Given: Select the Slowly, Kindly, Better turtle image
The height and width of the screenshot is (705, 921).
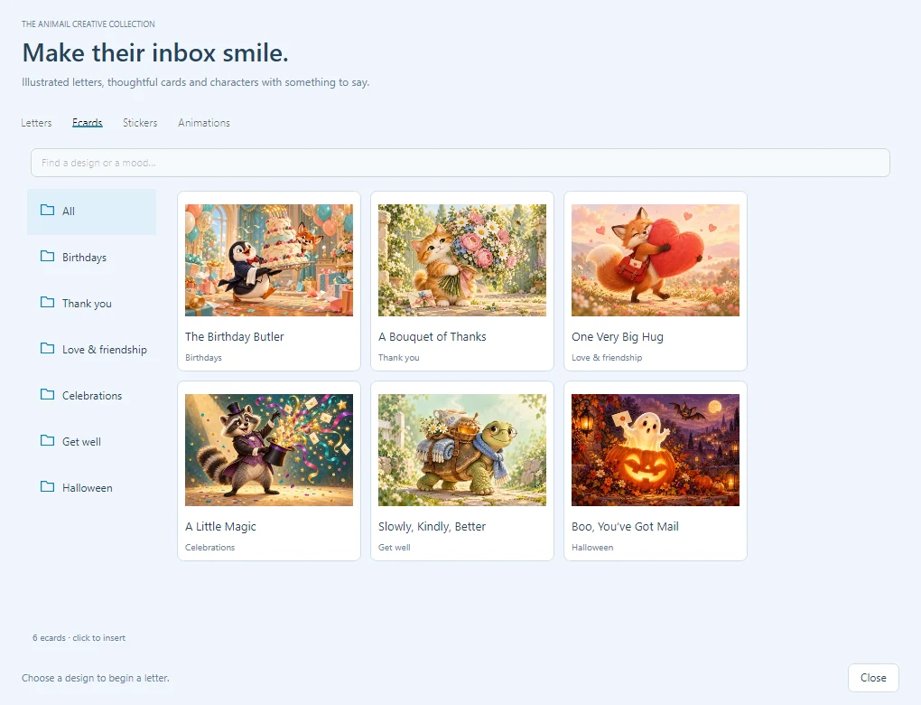Looking at the screenshot, I should [462, 450].
